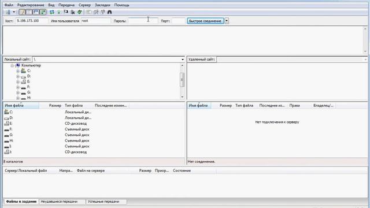Open the Сервер menu
The image size is (370, 208).
(x=85, y=5)
